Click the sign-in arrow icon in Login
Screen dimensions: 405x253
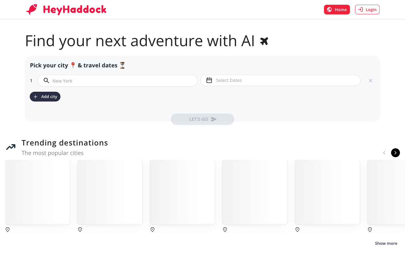(x=360, y=9)
